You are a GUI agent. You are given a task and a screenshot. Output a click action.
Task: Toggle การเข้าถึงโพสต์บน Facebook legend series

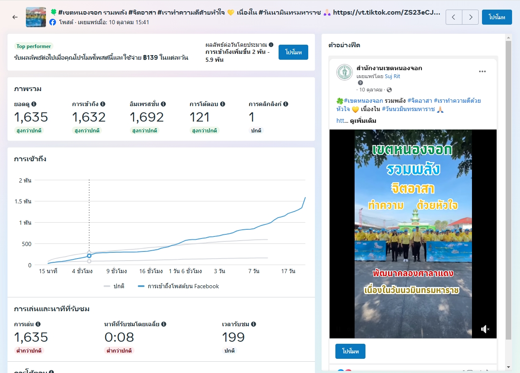[x=178, y=286]
